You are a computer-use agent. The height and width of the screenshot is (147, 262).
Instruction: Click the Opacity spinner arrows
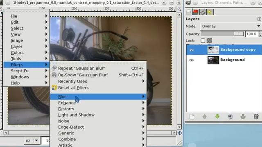pos(260,34)
